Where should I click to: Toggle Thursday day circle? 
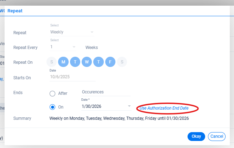point(99,62)
